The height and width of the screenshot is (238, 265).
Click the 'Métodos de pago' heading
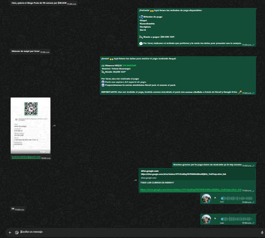(x=153, y=17)
